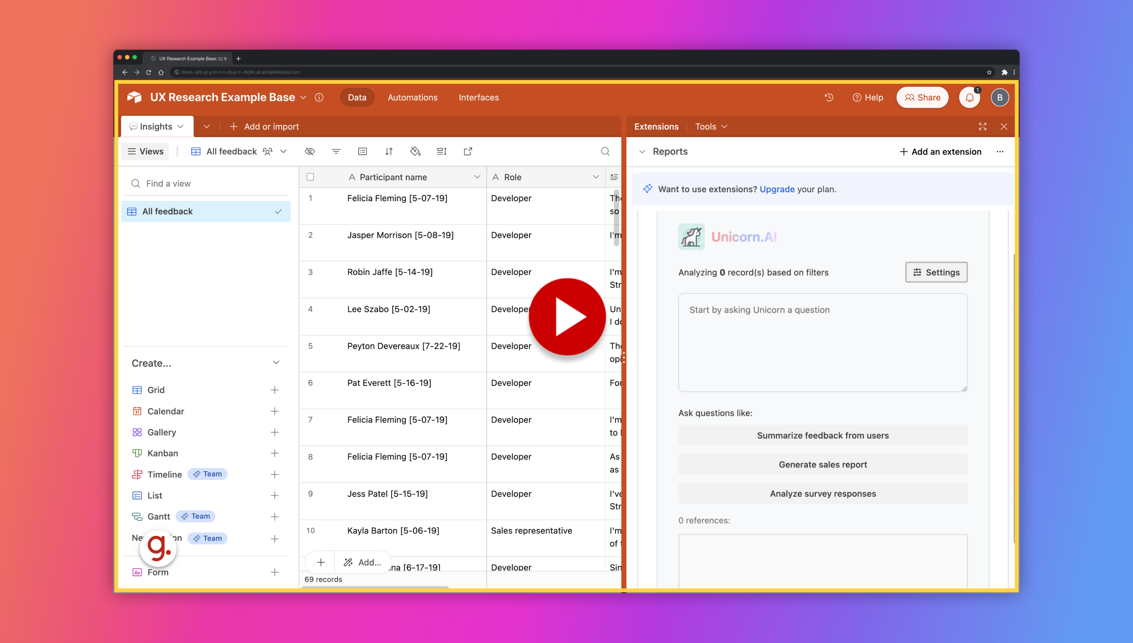Open the Role column menu
The height and width of the screenshot is (643, 1133).
point(596,177)
